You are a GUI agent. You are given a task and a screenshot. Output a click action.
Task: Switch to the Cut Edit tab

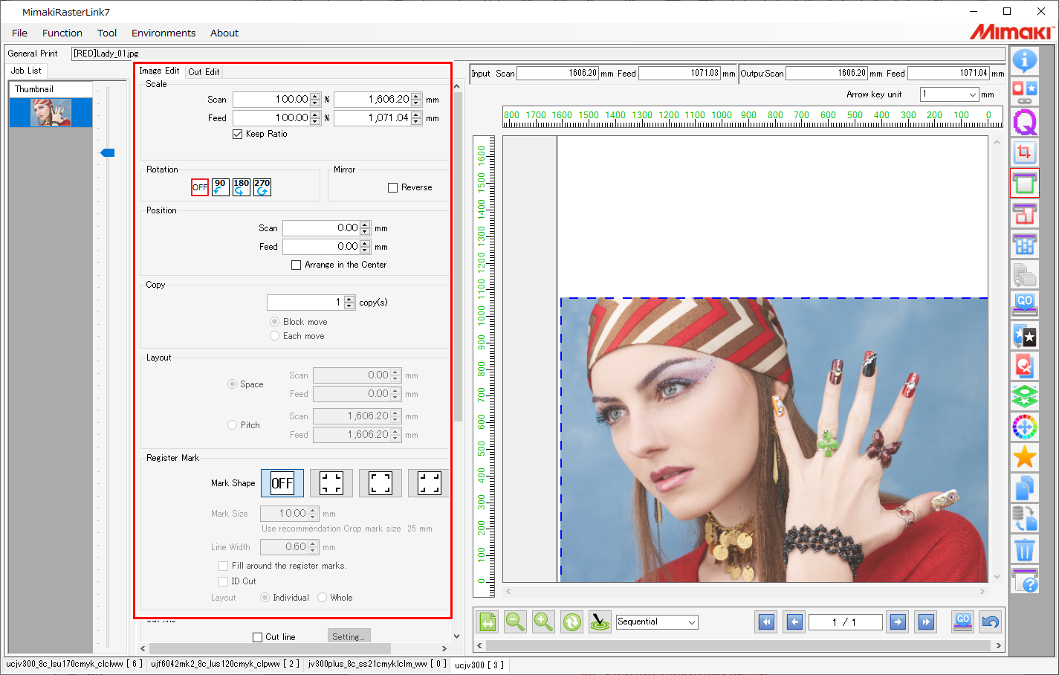click(204, 71)
